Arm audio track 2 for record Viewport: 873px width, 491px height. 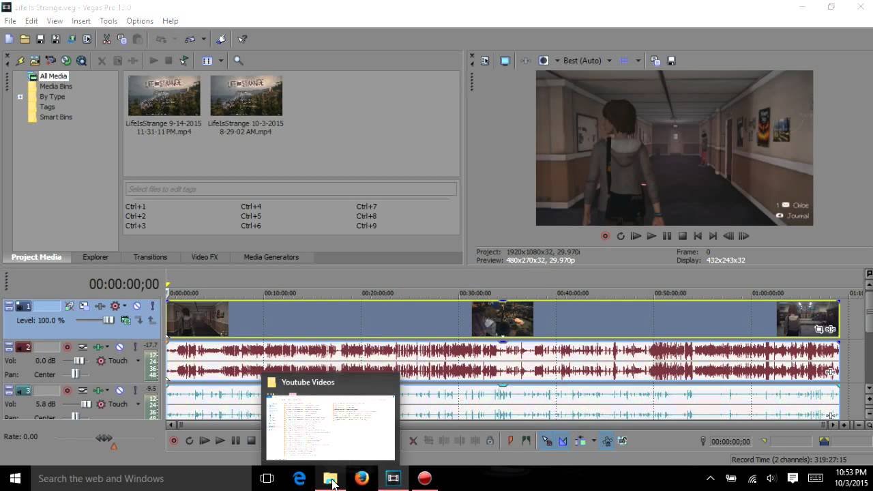pyautogui.click(x=67, y=347)
